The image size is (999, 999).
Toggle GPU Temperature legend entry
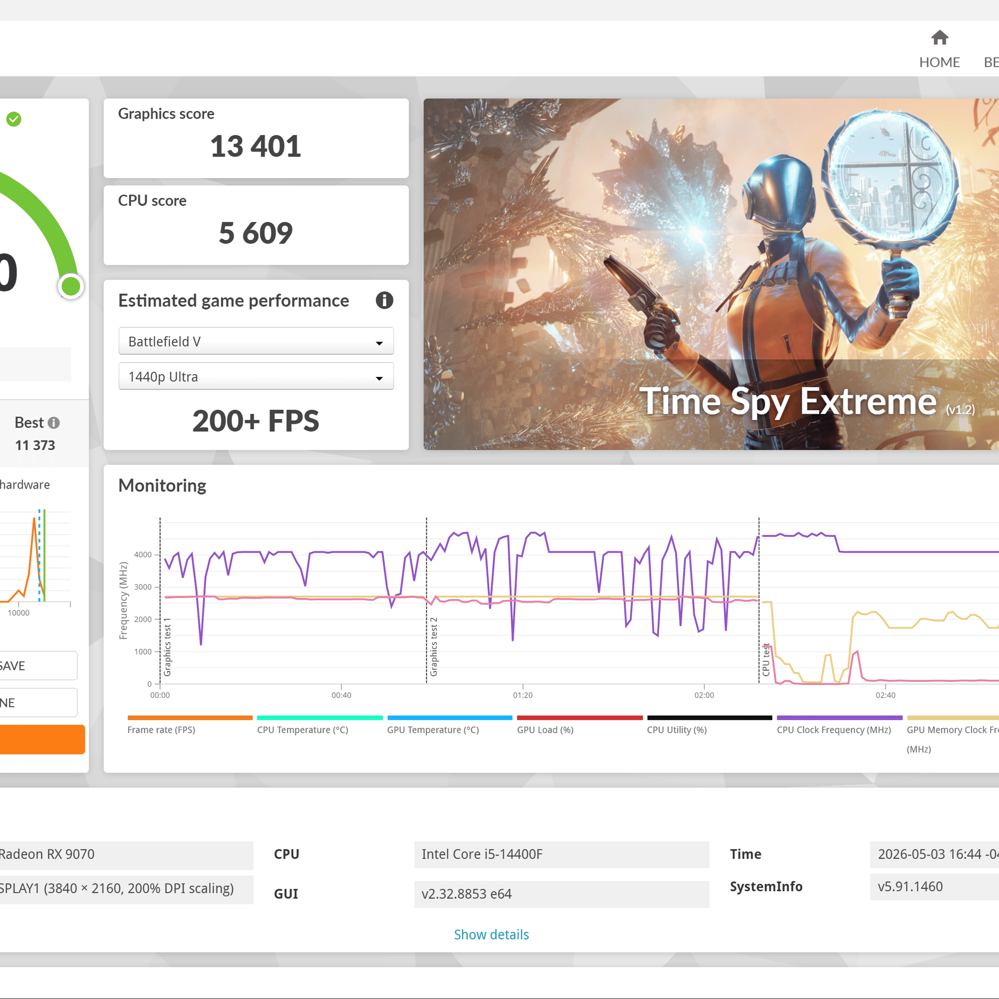pos(449,725)
